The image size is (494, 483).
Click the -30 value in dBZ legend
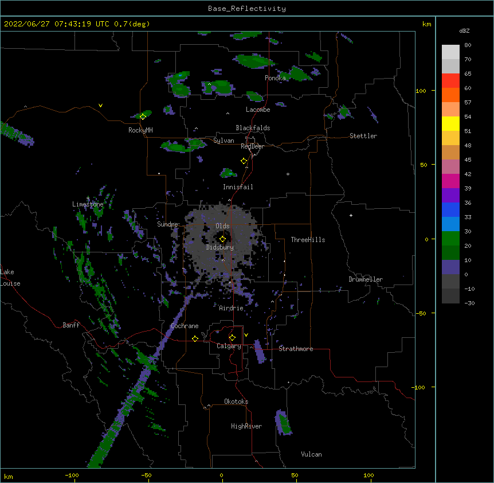click(x=469, y=303)
